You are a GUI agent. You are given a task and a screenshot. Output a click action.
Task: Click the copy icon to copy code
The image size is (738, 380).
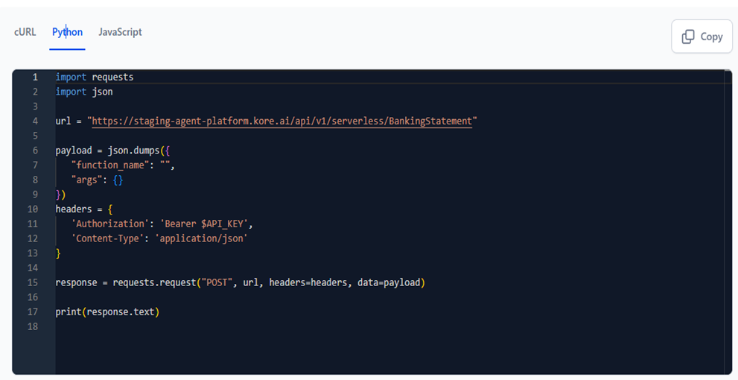point(688,37)
